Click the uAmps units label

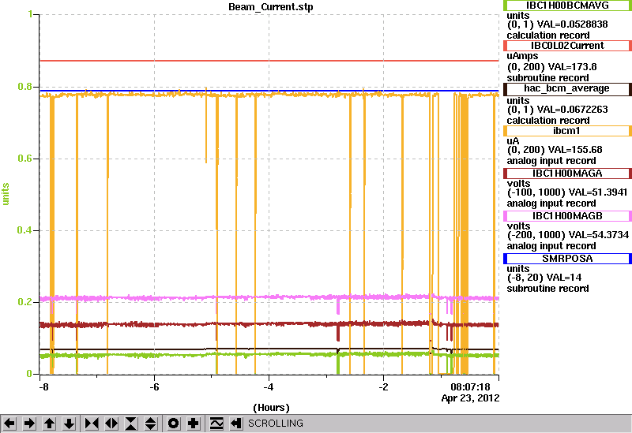pyautogui.click(x=522, y=56)
